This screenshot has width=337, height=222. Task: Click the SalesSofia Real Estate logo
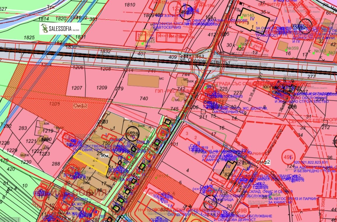[x=60, y=29]
